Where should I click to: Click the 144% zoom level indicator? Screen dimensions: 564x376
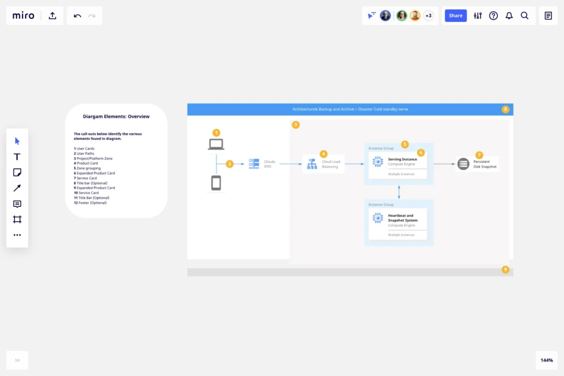coord(546,360)
